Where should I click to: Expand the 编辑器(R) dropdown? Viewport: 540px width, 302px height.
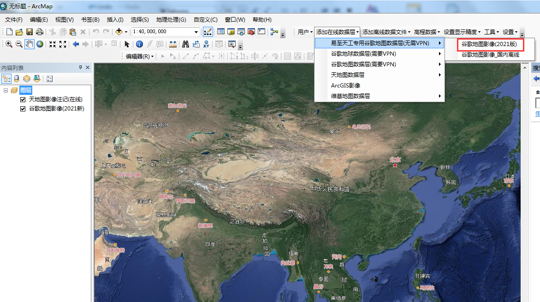pos(140,56)
